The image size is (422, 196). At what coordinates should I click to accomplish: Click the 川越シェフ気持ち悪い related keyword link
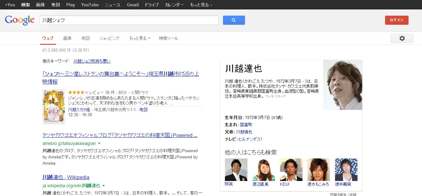click(x=92, y=61)
